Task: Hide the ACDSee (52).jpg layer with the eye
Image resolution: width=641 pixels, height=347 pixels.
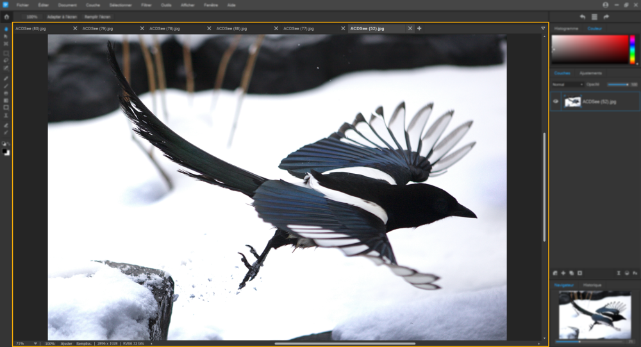Action: [556, 101]
